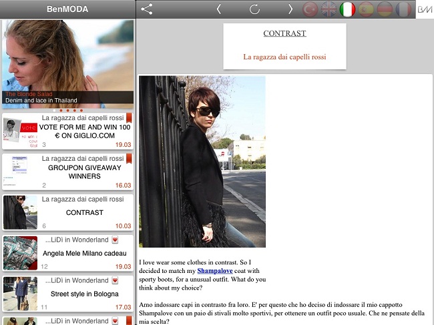Screen dimensions: 434x325
Task: Select the Italian flag language
Action: 347,9
